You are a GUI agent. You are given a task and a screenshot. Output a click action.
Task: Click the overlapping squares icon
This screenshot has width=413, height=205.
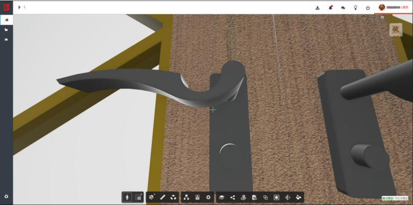266,197
